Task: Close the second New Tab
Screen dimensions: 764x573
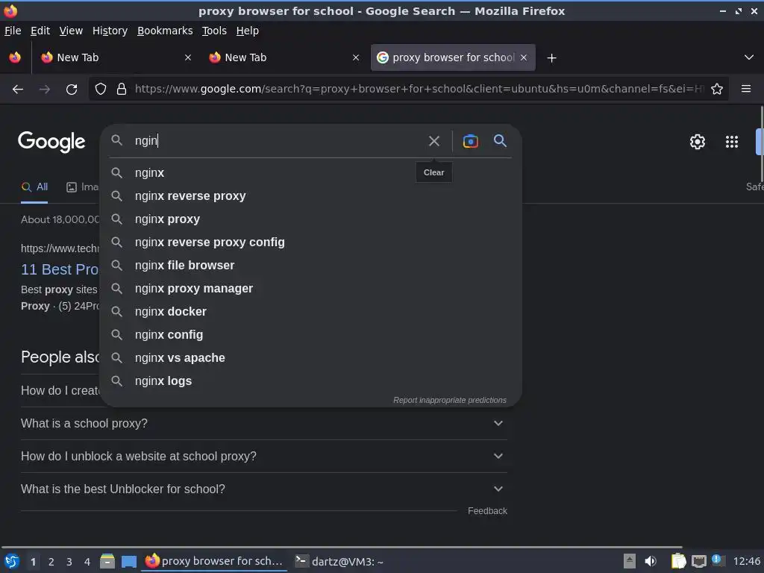Action: [x=356, y=57]
